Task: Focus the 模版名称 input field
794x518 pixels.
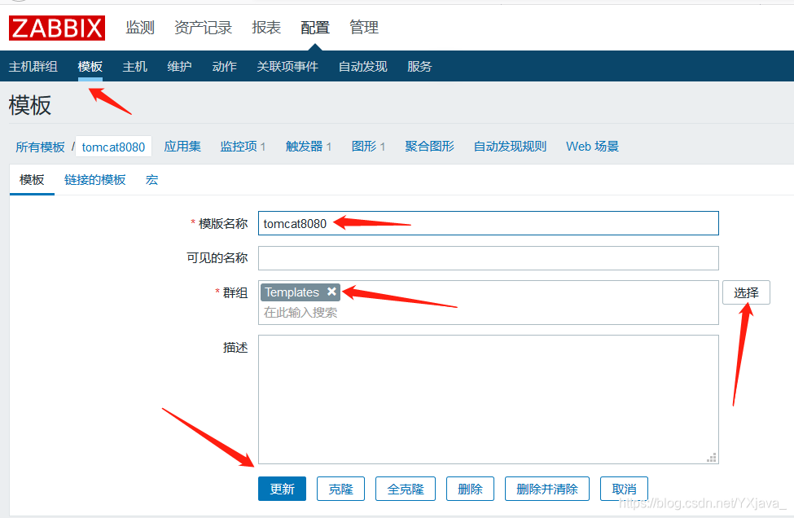Action: 488,223
